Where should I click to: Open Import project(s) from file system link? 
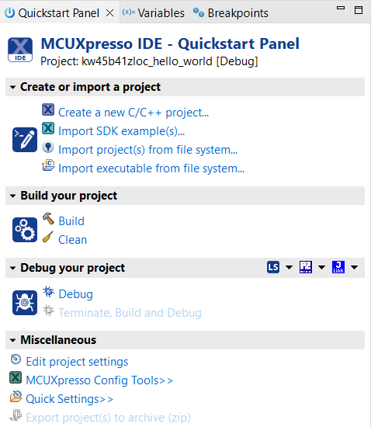click(148, 150)
